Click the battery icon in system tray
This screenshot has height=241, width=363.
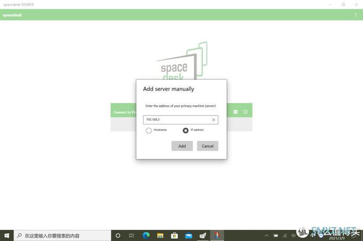click(275, 236)
